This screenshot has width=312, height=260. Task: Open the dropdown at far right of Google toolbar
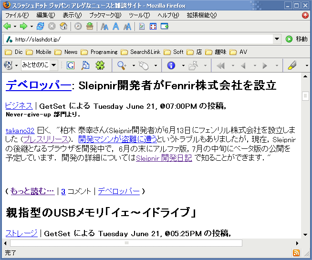pos(307,65)
